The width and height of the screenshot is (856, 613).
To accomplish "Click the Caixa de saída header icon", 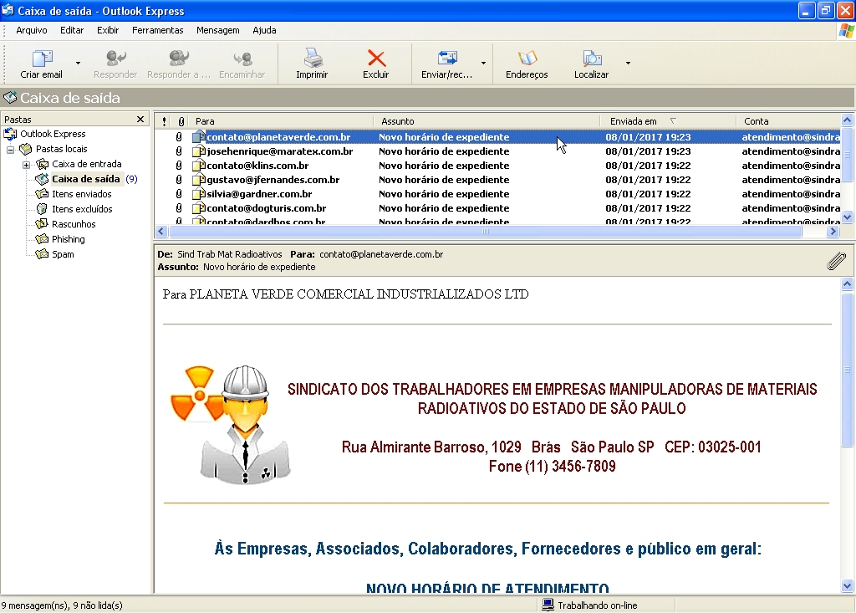I will click(x=10, y=98).
